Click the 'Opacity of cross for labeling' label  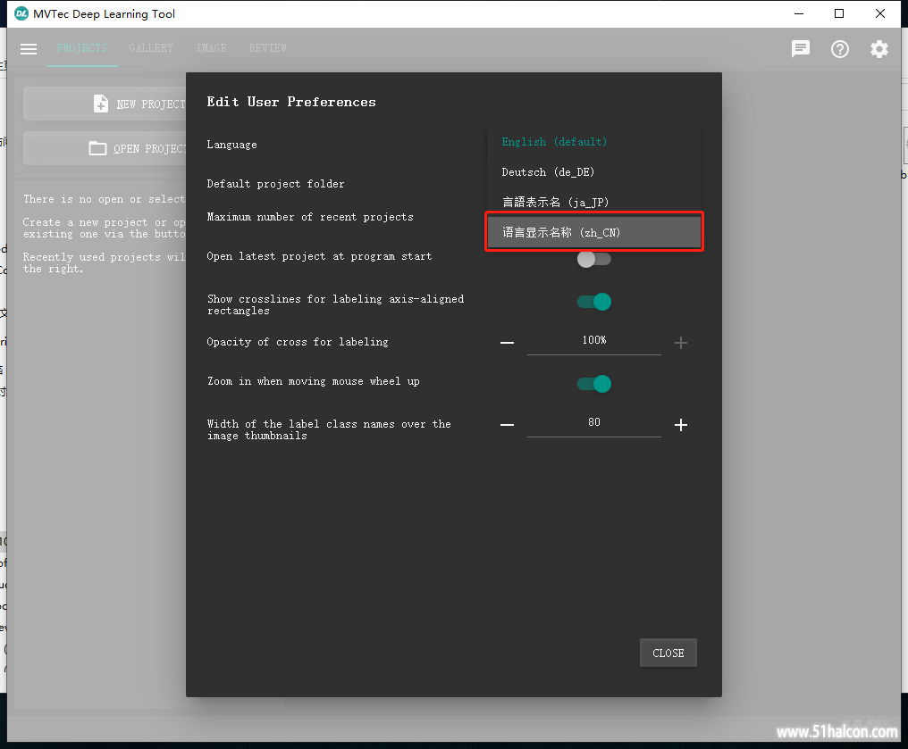298,342
